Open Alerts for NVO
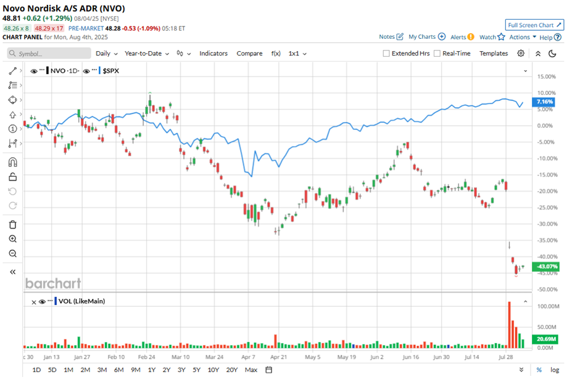The height and width of the screenshot is (390, 580). tap(462, 37)
